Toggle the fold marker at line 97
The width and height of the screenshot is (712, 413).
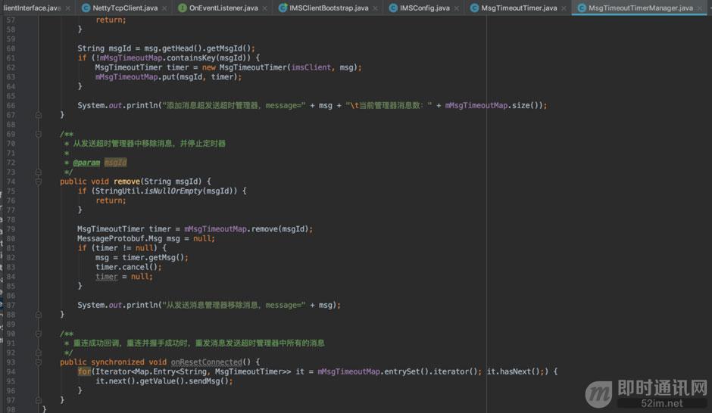pos(39,400)
